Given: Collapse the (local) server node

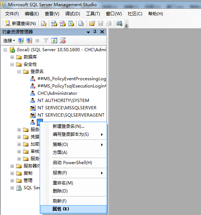Looking at the screenshot, I should tap(5, 50).
